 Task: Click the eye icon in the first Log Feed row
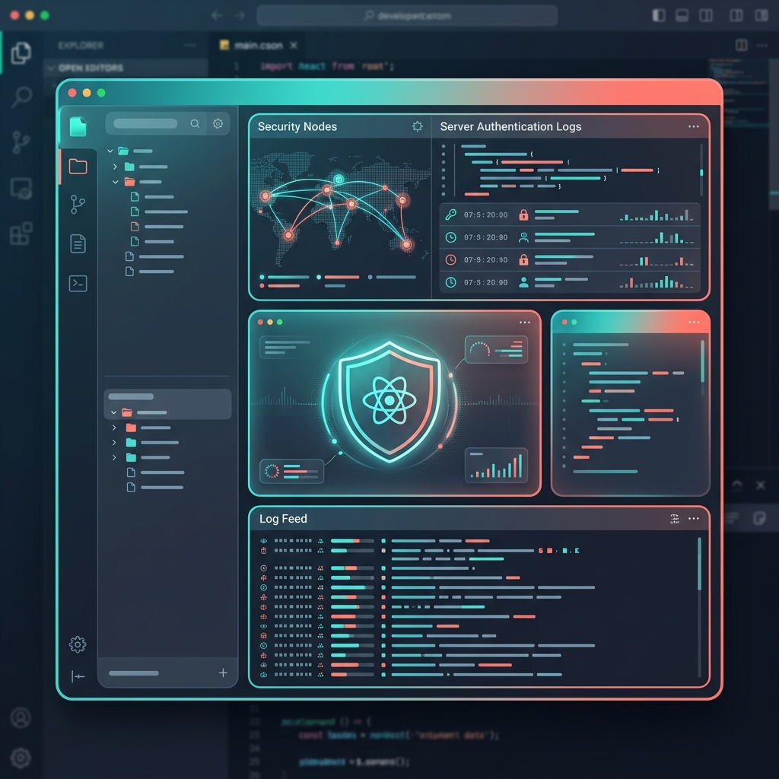coord(264,541)
